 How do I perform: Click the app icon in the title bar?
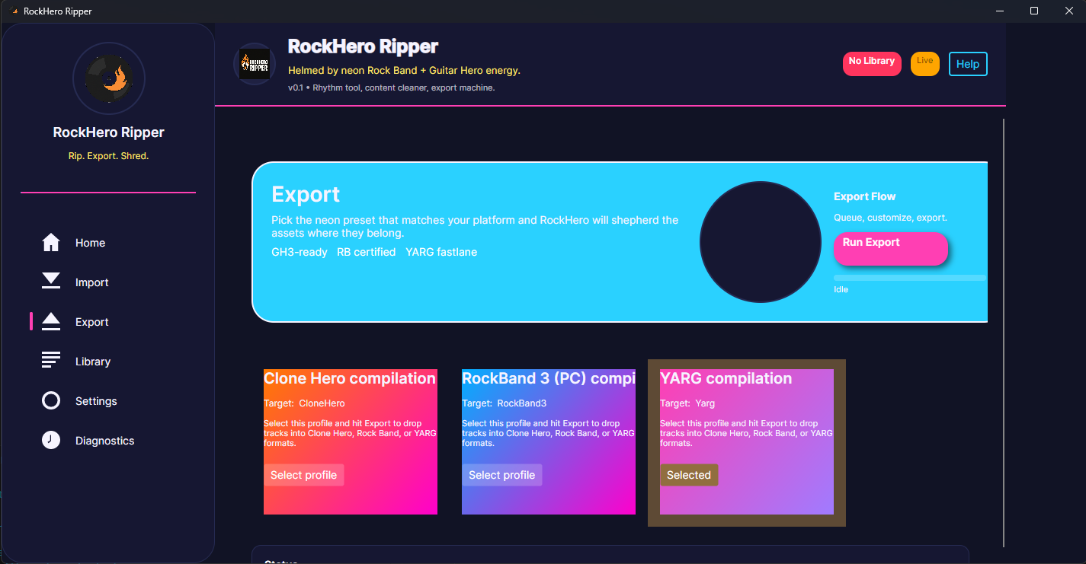coord(12,11)
